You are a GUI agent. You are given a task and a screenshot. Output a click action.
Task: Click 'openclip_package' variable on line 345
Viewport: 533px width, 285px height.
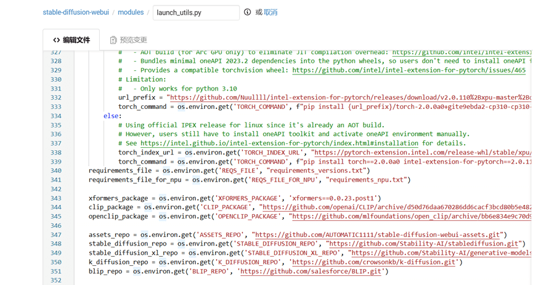click(x=118, y=217)
